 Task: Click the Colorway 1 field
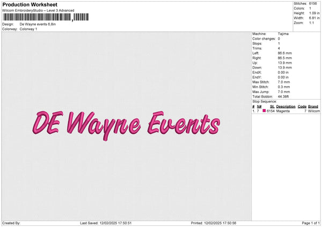tap(28, 29)
